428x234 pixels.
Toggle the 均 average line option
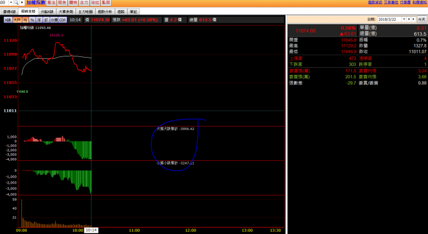(x=25, y=20)
